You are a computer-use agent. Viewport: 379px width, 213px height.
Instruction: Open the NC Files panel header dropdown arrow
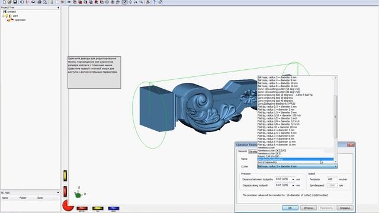pos(58,192)
